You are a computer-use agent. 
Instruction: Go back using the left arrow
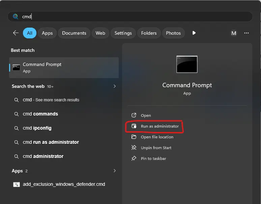[x=16, y=33]
